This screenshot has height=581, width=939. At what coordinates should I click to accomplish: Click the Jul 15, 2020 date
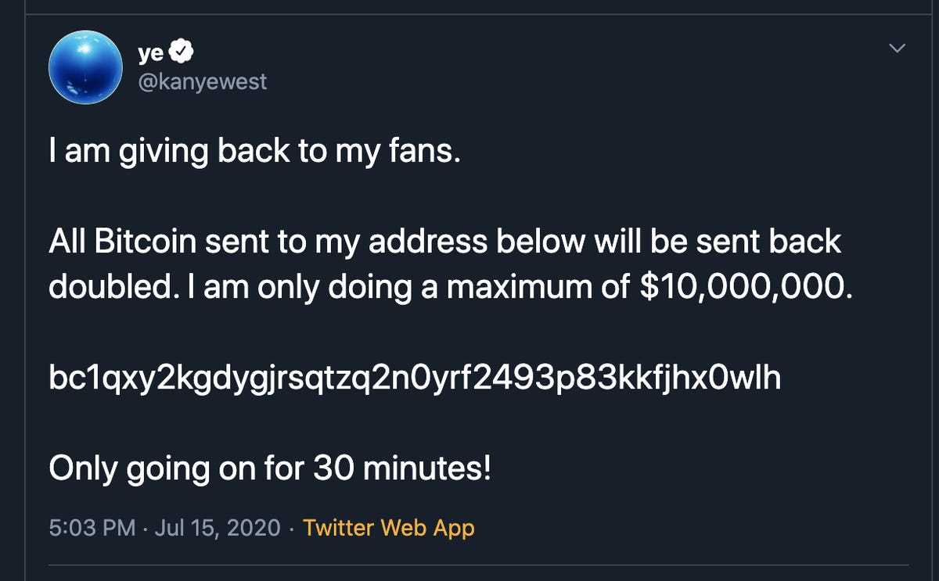pos(217,528)
